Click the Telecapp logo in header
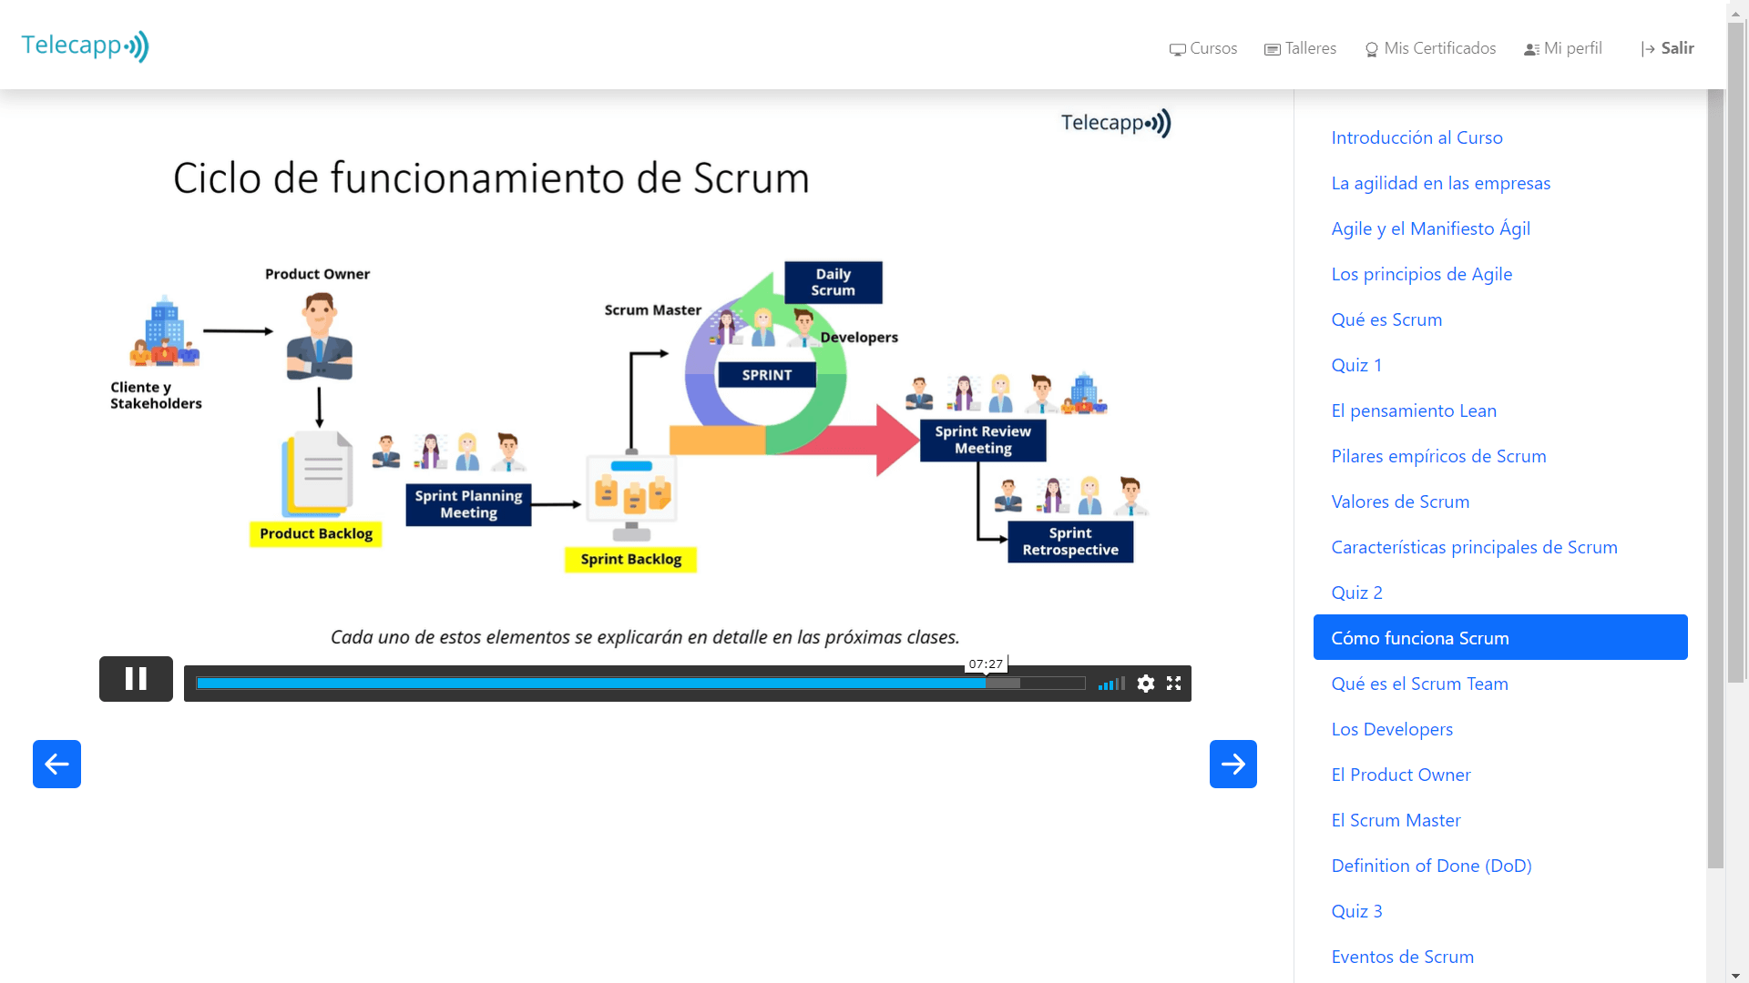Viewport: 1749px width, 983px height. pyautogui.click(x=85, y=46)
